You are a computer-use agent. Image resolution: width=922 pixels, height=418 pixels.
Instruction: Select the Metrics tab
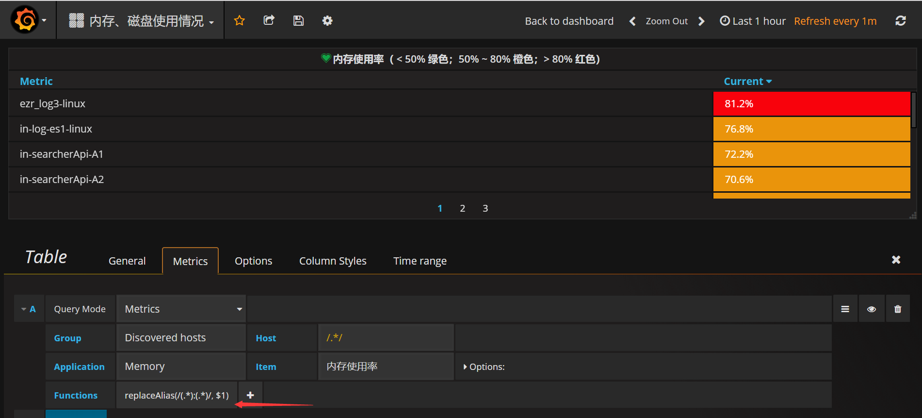point(190,261)
